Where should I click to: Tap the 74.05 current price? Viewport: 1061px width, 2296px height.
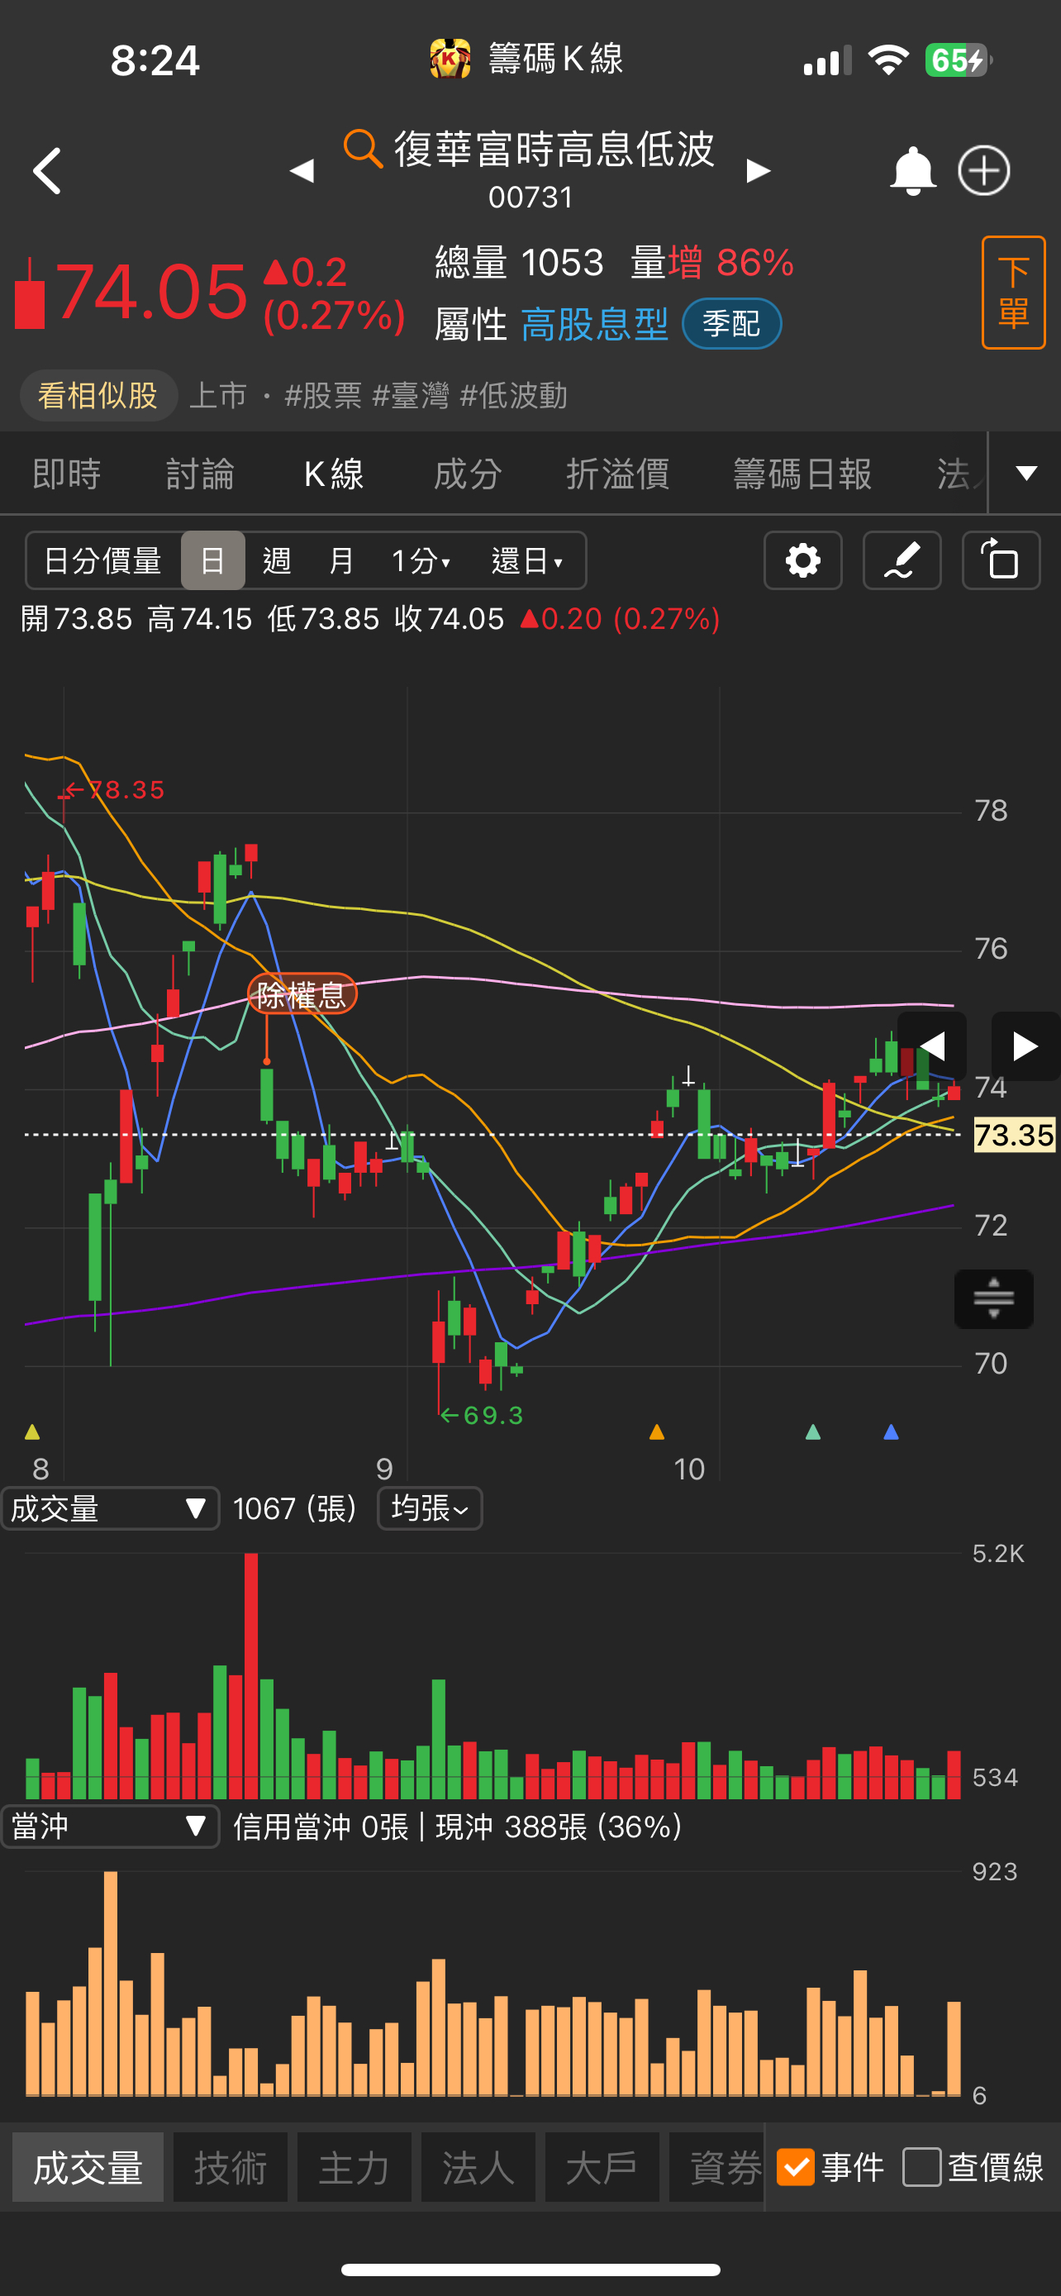tap(151, 292)
